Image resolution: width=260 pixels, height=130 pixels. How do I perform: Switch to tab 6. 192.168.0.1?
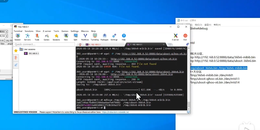pyautogui.click(x=104, y=44)
